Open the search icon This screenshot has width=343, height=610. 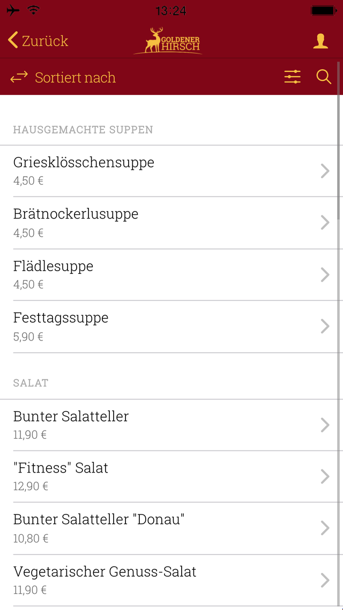(324, 77)
